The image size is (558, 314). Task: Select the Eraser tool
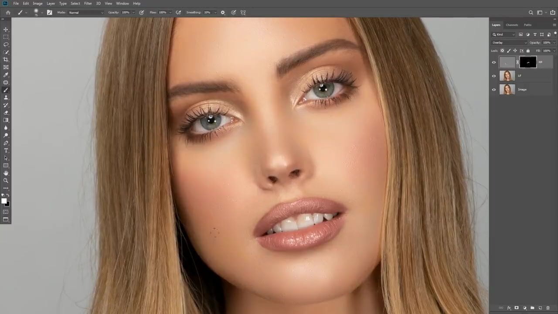coord(6,113)
